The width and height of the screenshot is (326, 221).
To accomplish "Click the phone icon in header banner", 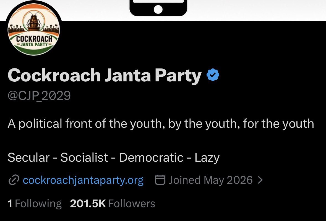I will 158,8.
